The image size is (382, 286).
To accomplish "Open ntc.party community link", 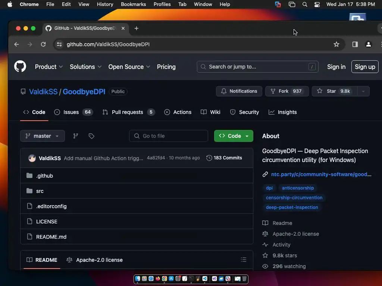I will tap(321, 174).
